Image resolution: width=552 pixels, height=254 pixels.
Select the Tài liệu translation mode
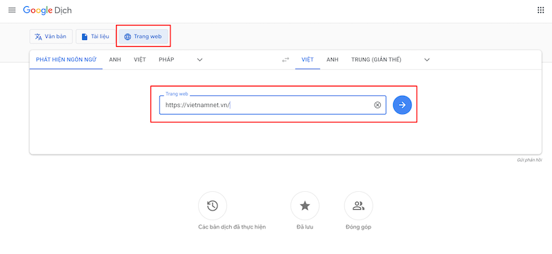point(95,37)
